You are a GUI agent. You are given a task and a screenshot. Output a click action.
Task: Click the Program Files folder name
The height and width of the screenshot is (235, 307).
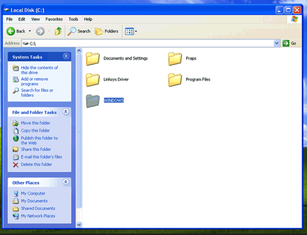(x=198, y=79)
